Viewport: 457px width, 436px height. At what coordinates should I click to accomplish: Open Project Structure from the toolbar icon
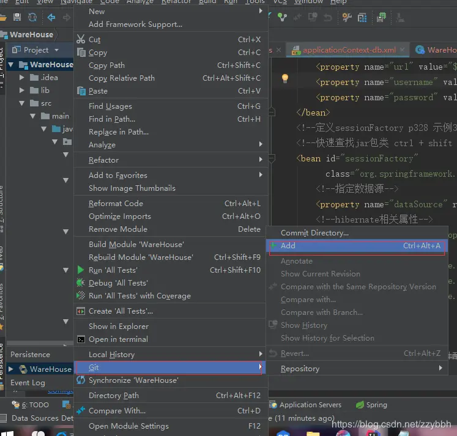coord(362,18)
